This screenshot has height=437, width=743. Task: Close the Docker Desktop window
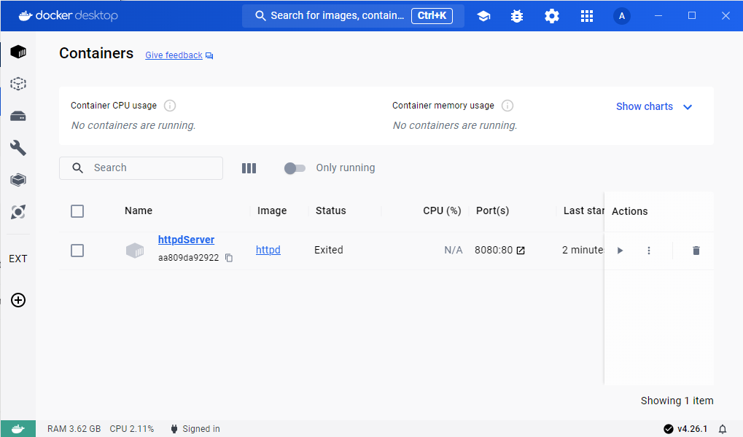[726, 15]
